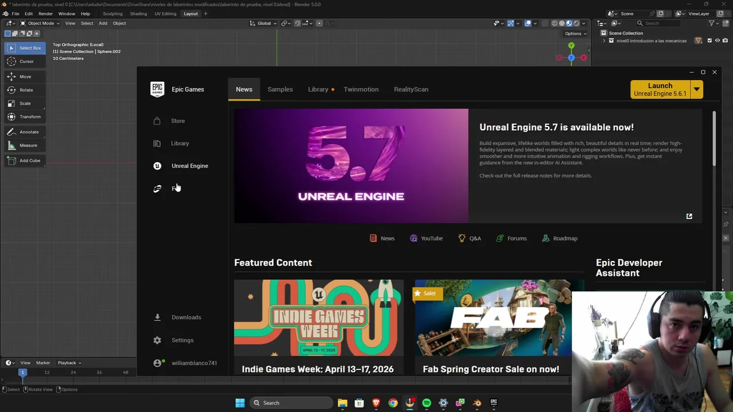Image resolution: width=733 pixels, height=412 pixels.
Task: Toggle nivel0 collection exclude checkbox
Action: coord(710,41)
